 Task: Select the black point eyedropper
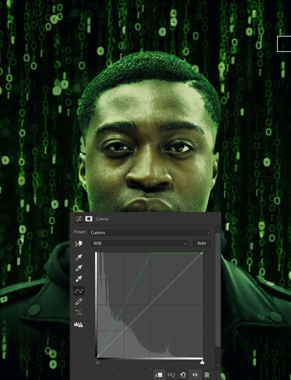click(78, 257)
